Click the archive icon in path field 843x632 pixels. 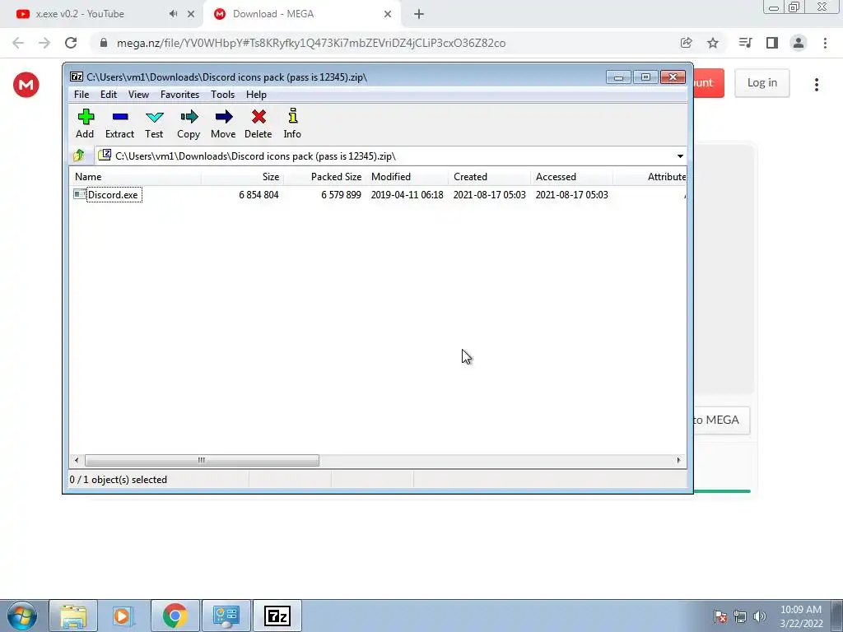pos(105,156)
